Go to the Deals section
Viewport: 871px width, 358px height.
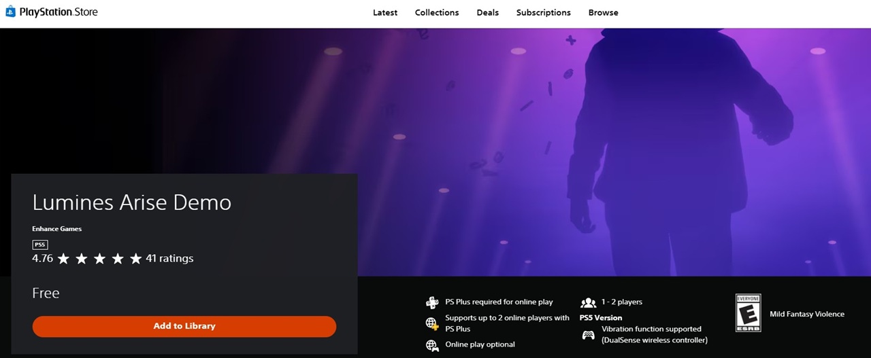[487, 12]
